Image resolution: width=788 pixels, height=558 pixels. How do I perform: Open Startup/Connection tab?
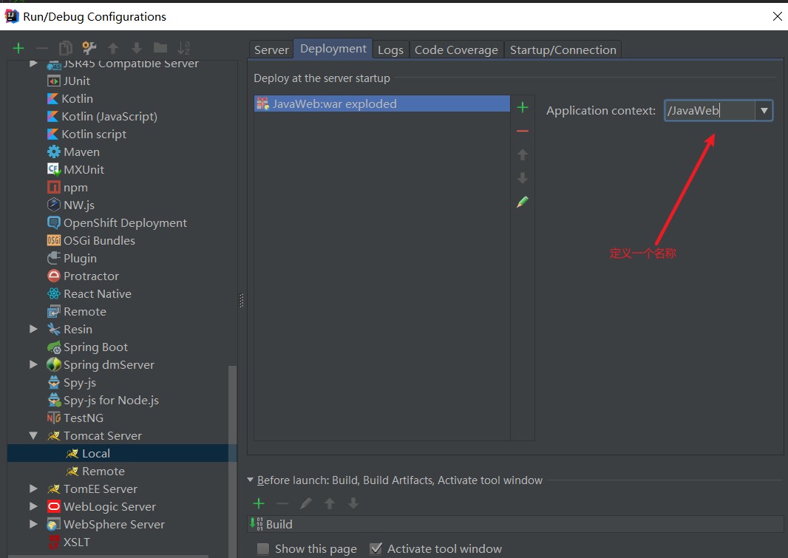563,50
